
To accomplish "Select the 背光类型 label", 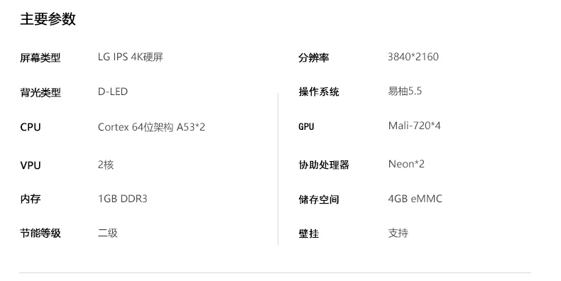I will click(x=40, y=92).
